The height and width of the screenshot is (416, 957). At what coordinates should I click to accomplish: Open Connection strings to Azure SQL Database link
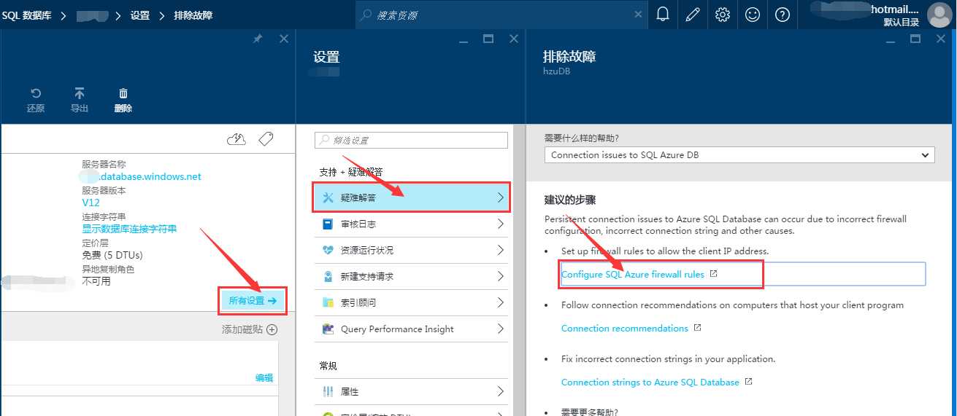tap(650, 382)
